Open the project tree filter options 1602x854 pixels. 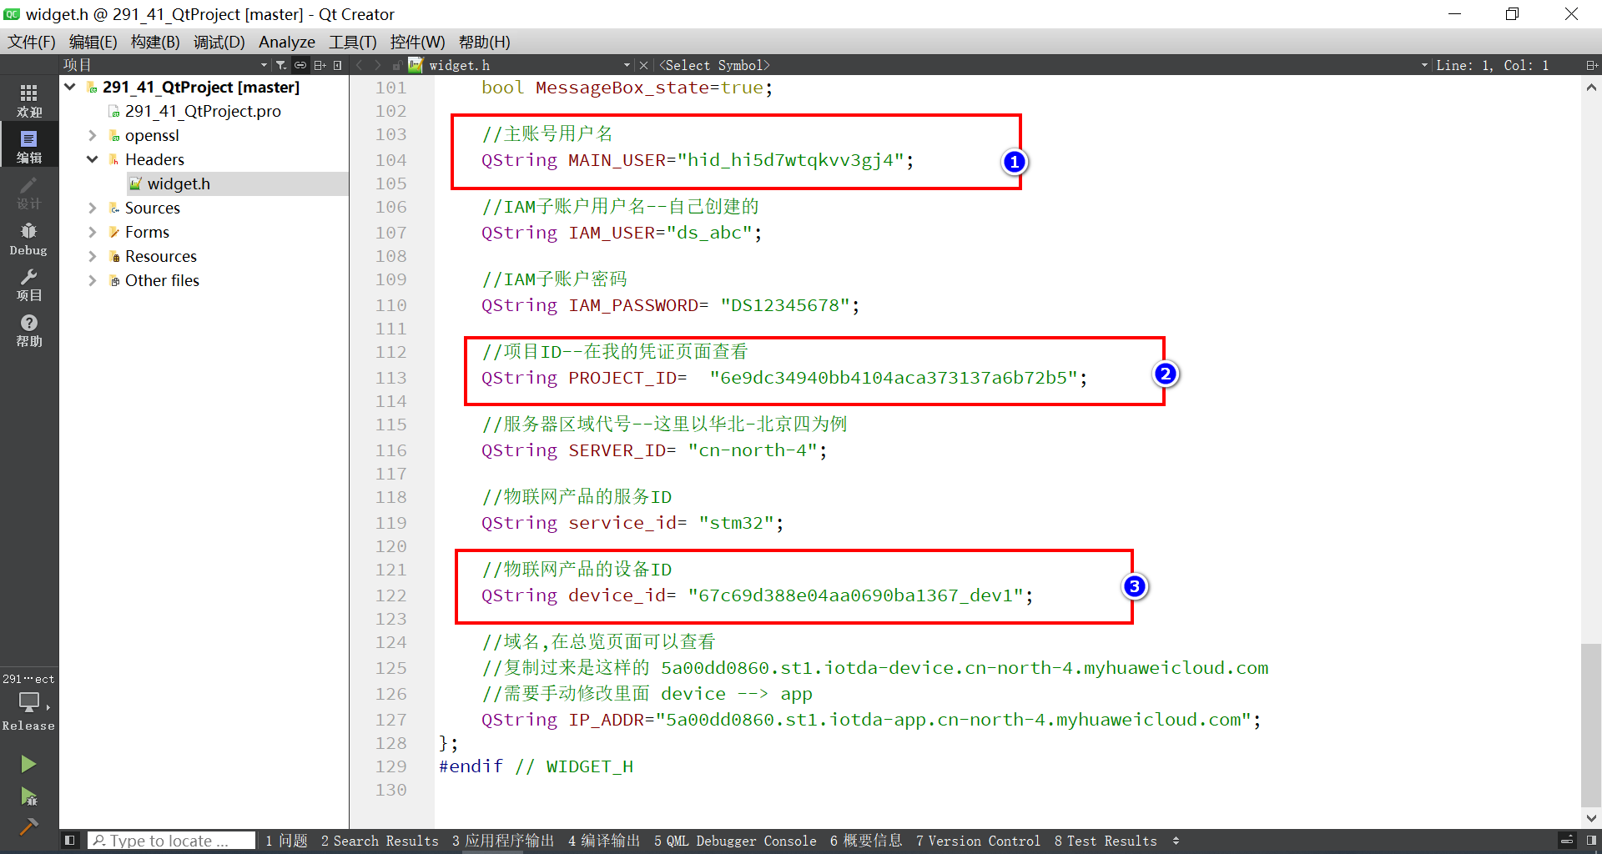point(282,65)
